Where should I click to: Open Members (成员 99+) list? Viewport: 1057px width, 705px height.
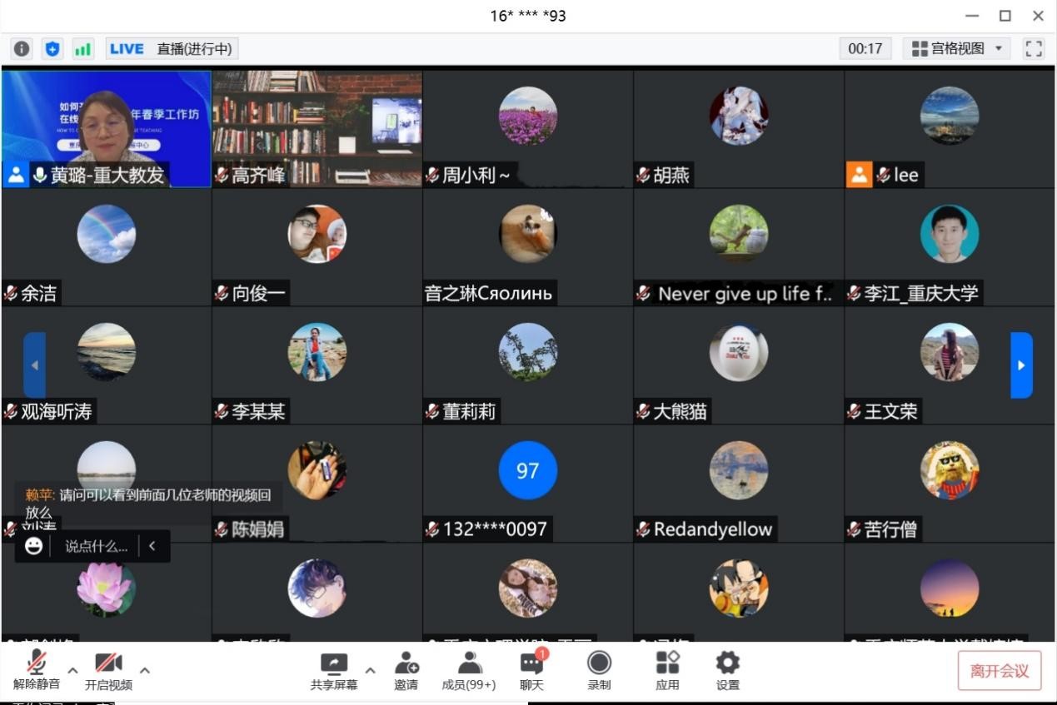click(469, 670)
